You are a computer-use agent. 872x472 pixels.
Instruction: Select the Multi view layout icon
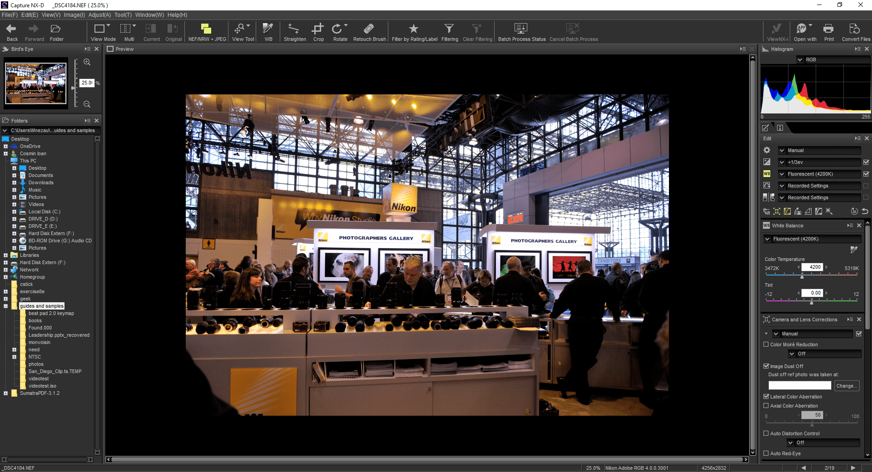pos(128,29)
